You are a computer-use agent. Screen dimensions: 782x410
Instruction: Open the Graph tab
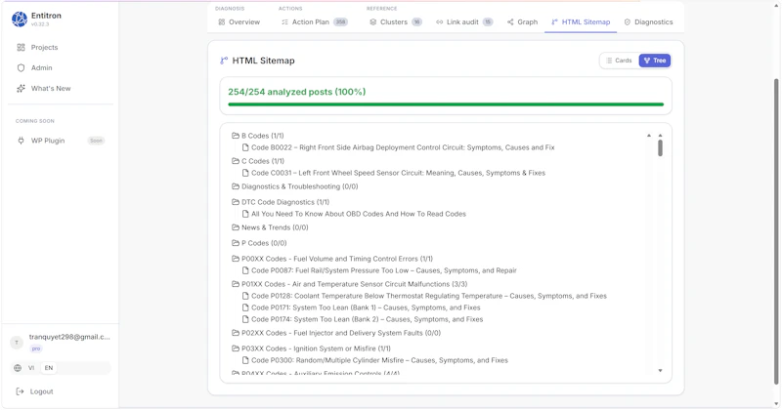point(523,21)
